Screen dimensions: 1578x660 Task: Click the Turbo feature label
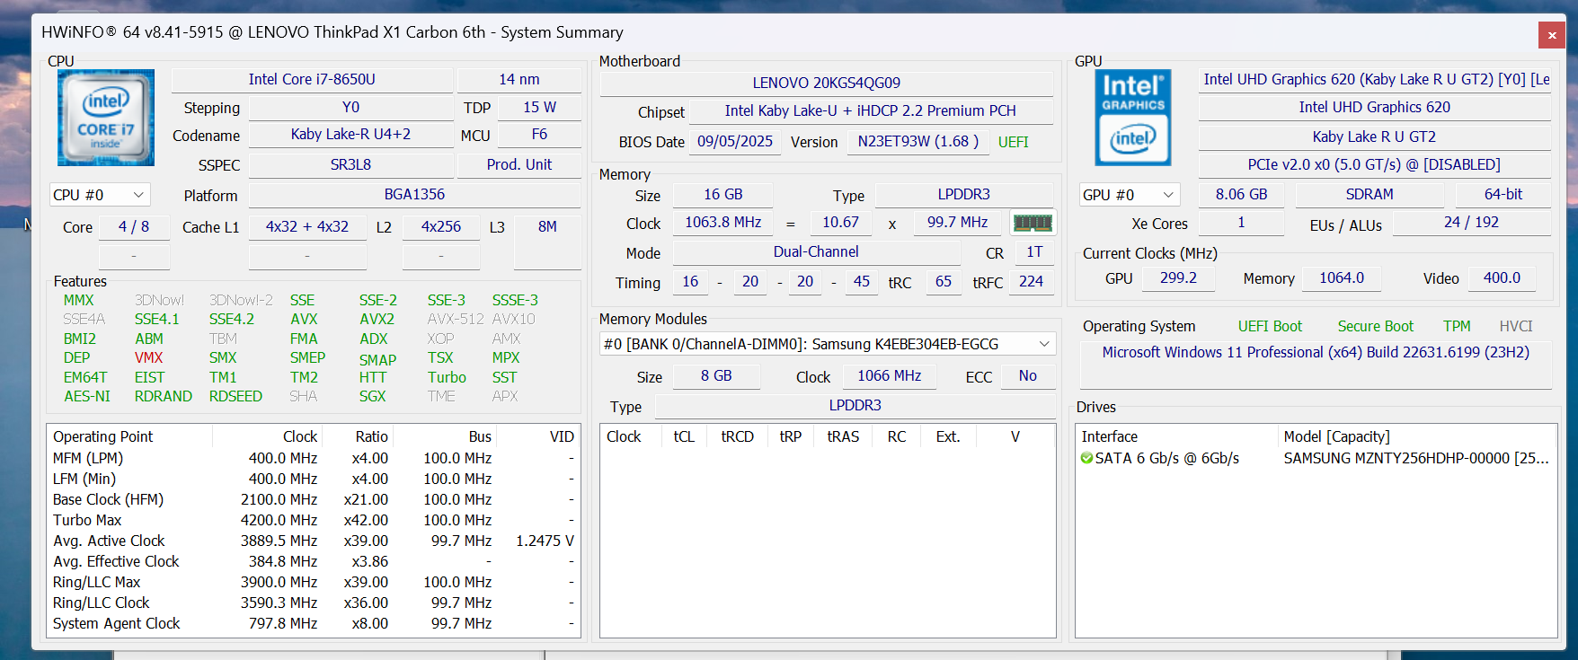pos(447,377)
